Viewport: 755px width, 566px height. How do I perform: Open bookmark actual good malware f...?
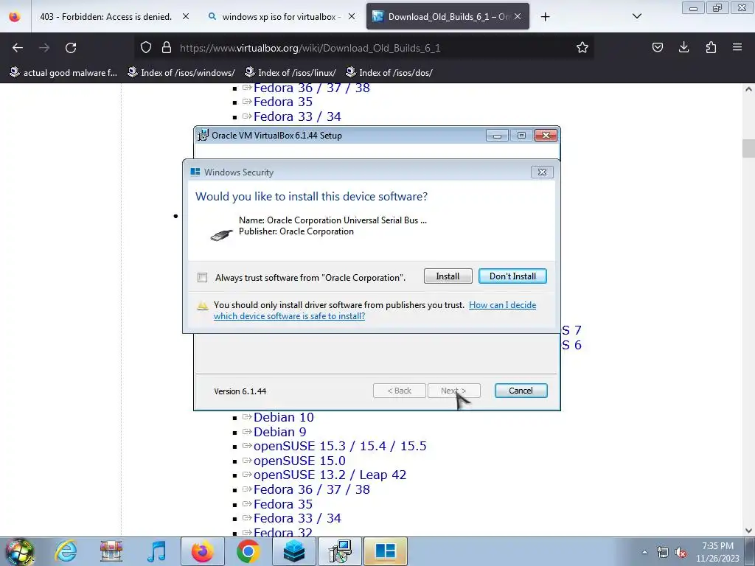coord(63,73)
